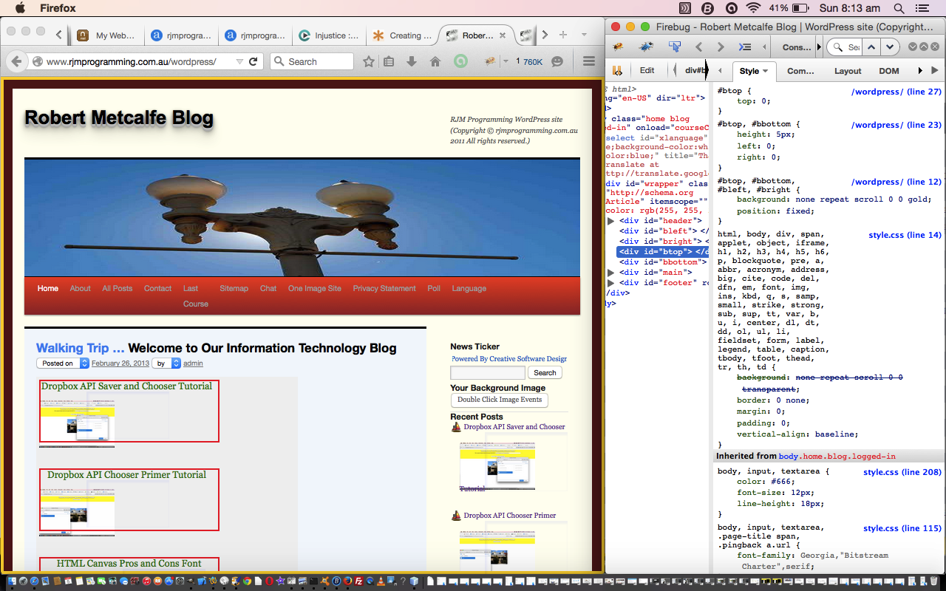Click the Firebug search box
This screenshot has height=591, width=946.
(x=843, y=47)
